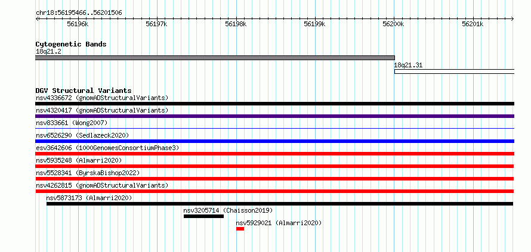Click the purple bar for nsv4320417

point(275,116)
